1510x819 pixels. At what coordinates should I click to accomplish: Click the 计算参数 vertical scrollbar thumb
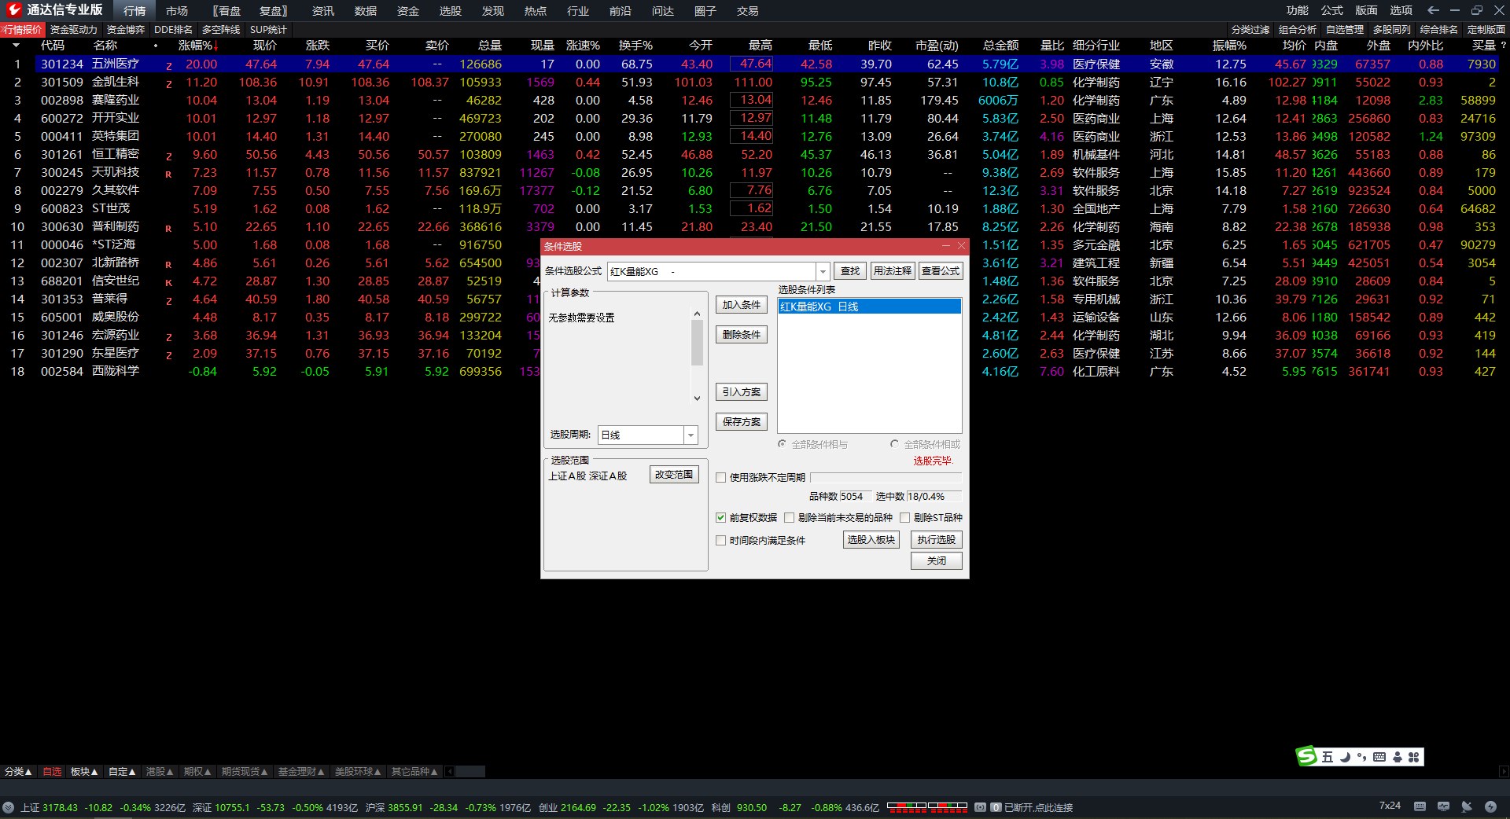[x=697, y=343]
